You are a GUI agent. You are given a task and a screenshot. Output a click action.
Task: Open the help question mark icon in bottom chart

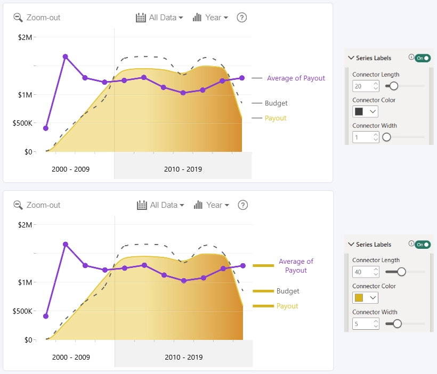(x=242, y=205)
